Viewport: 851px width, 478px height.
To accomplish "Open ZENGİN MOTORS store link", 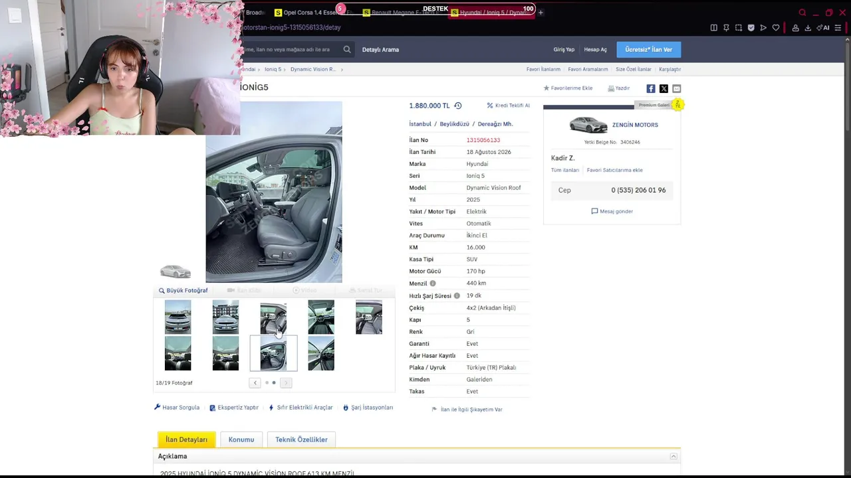I will 635,125.
